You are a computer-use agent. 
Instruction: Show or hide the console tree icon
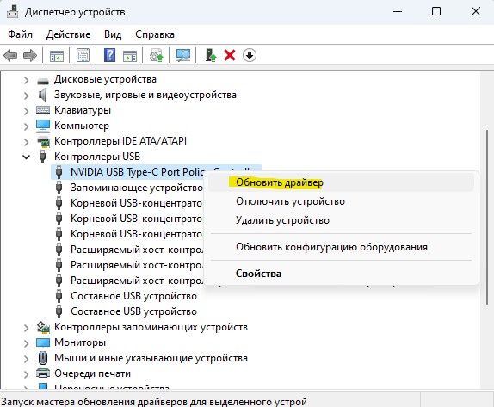[x=57, y=56]
